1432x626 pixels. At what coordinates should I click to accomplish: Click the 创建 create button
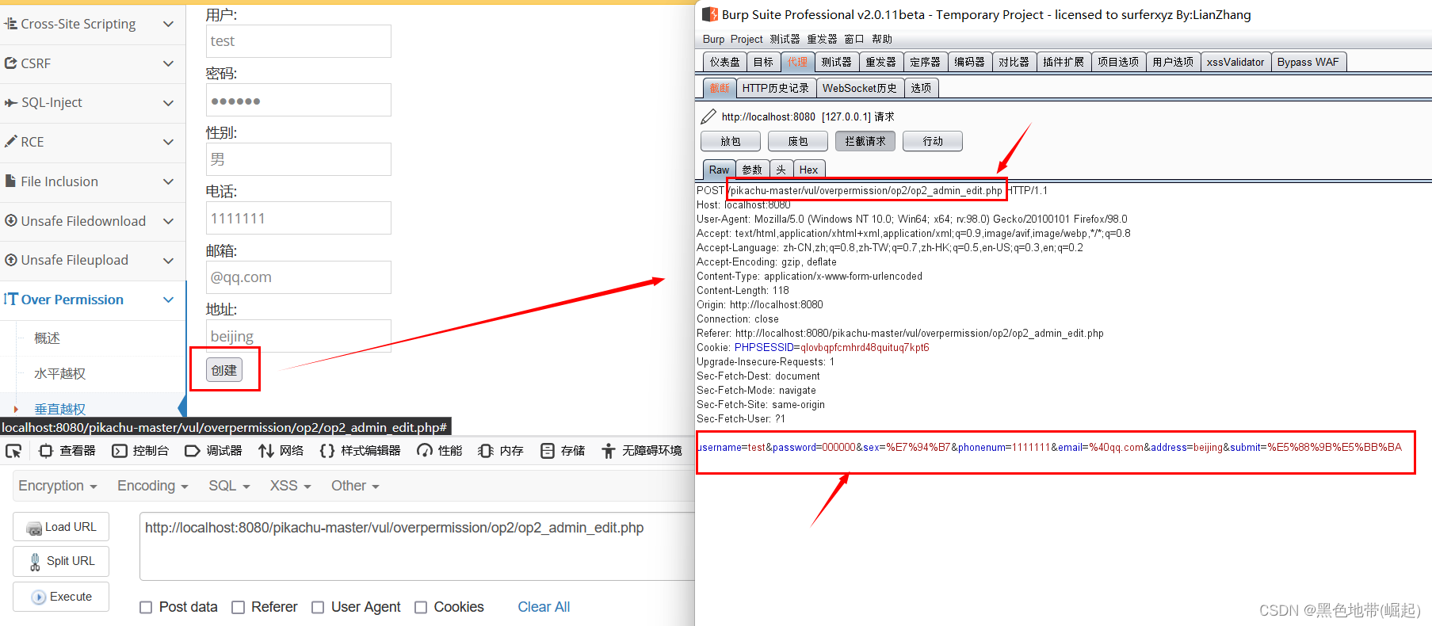[x=224, y=370]
